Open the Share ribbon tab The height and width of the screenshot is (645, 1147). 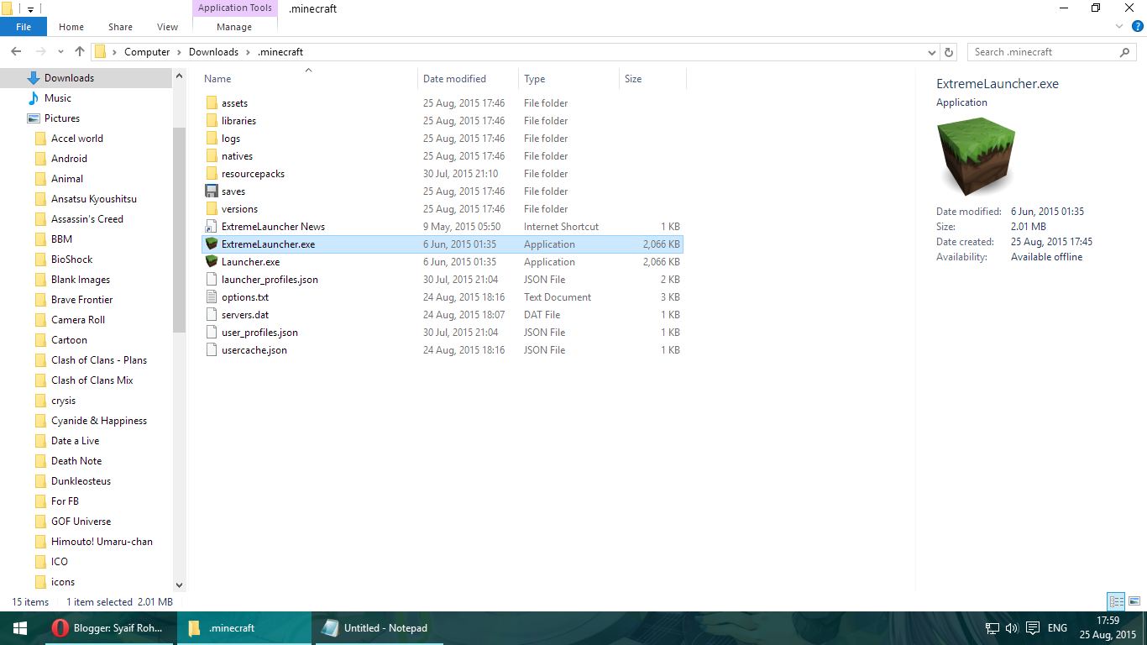[x=120, y=27]
